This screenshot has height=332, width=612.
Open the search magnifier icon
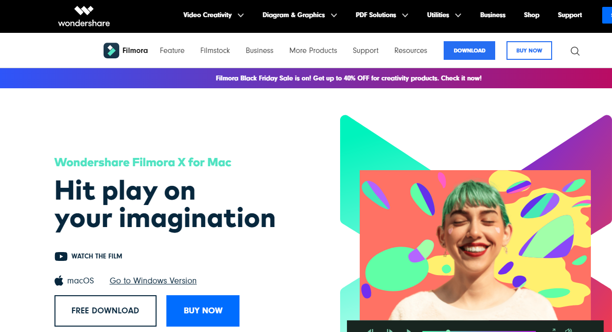[x=575, y=51]
